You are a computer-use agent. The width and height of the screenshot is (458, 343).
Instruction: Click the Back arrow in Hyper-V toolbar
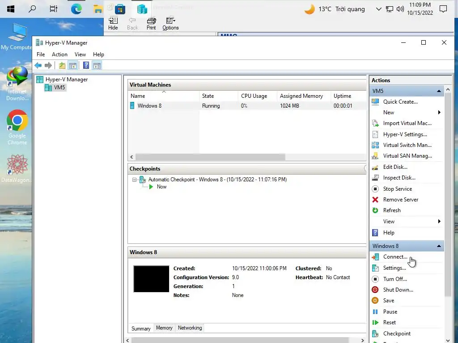click(38, 65)
